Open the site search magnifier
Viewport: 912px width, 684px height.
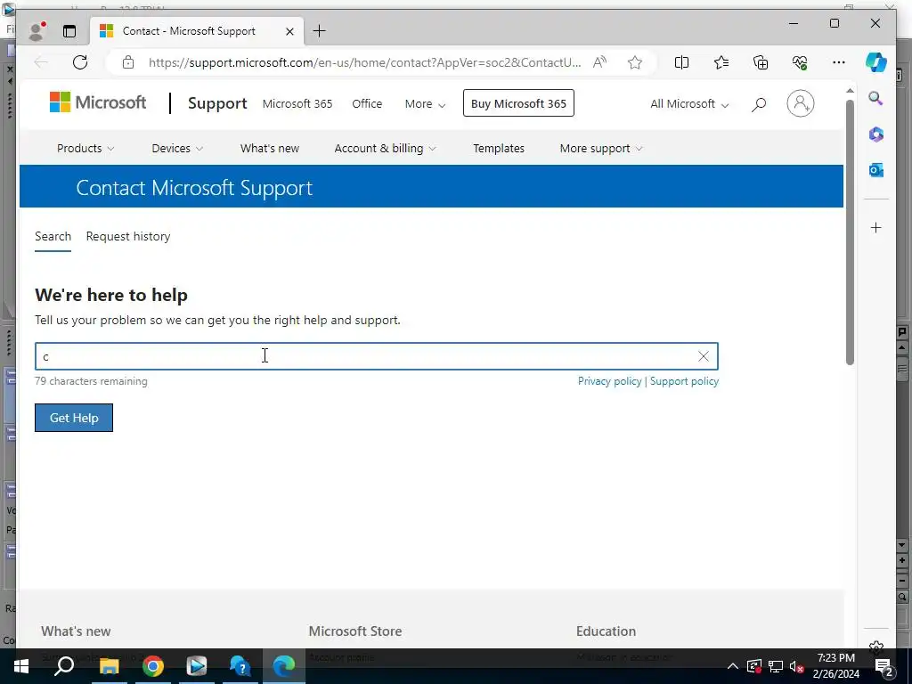tap(759, 104)
